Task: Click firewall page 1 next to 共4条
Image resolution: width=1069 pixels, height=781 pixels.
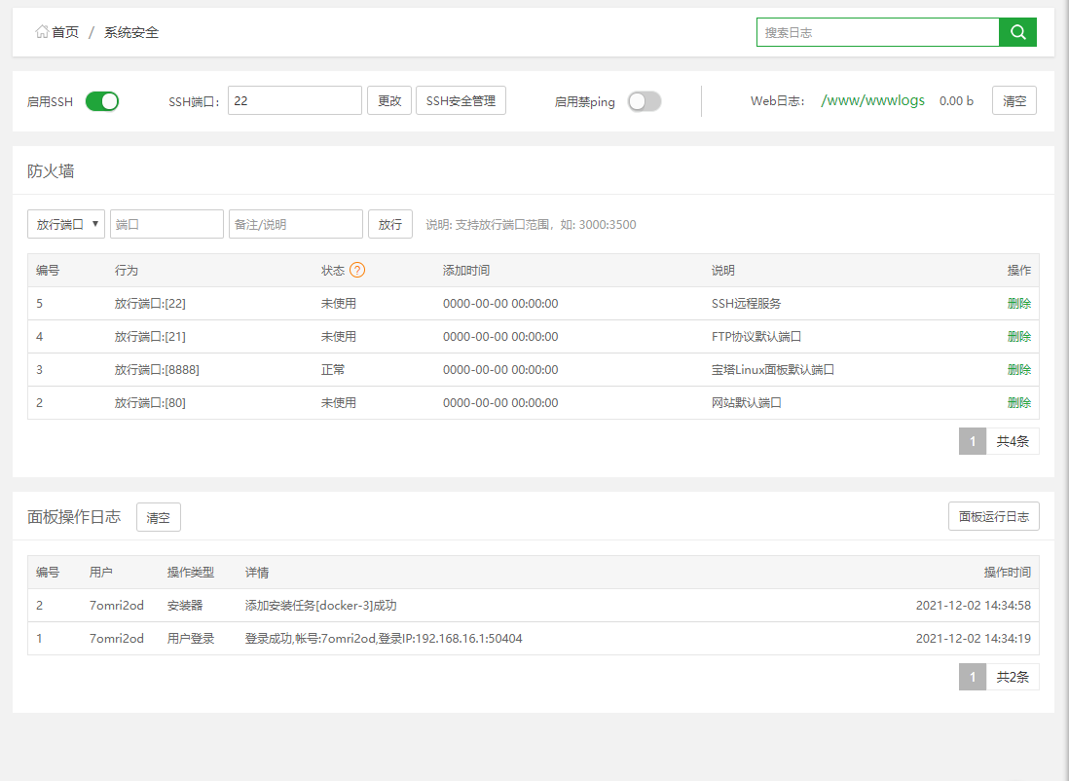Action: pos(973,441)
